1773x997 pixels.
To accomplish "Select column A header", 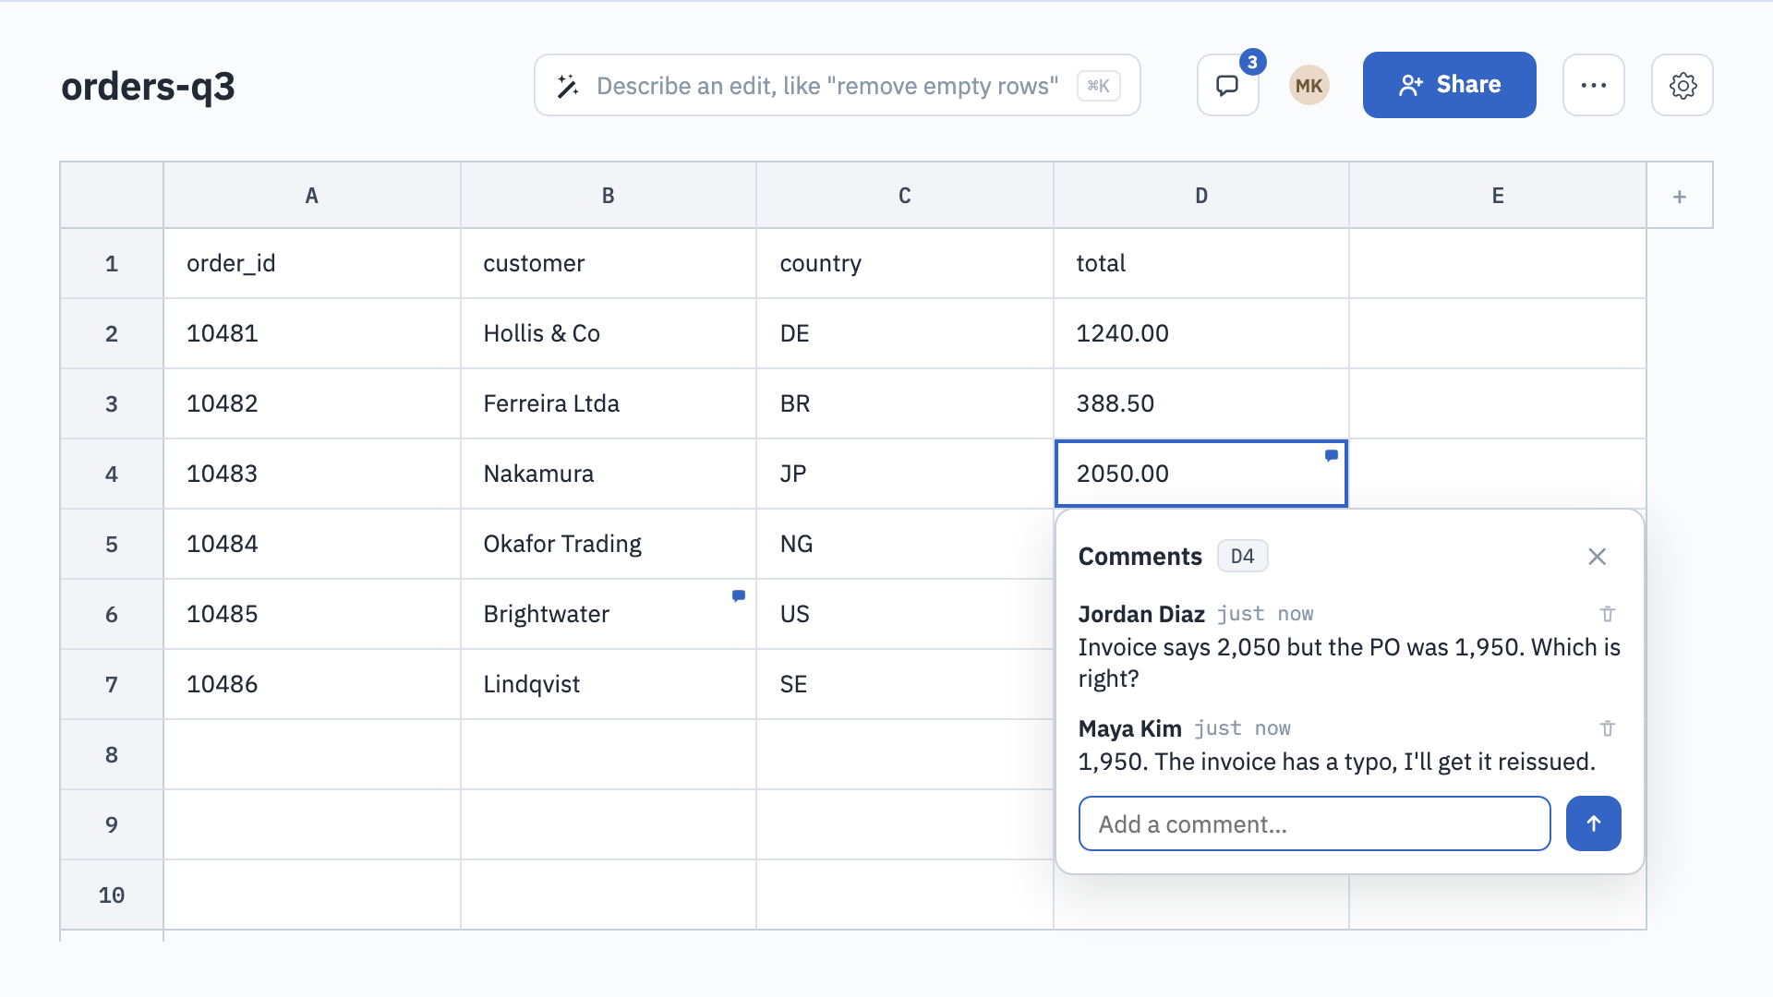I will point(312,196).
